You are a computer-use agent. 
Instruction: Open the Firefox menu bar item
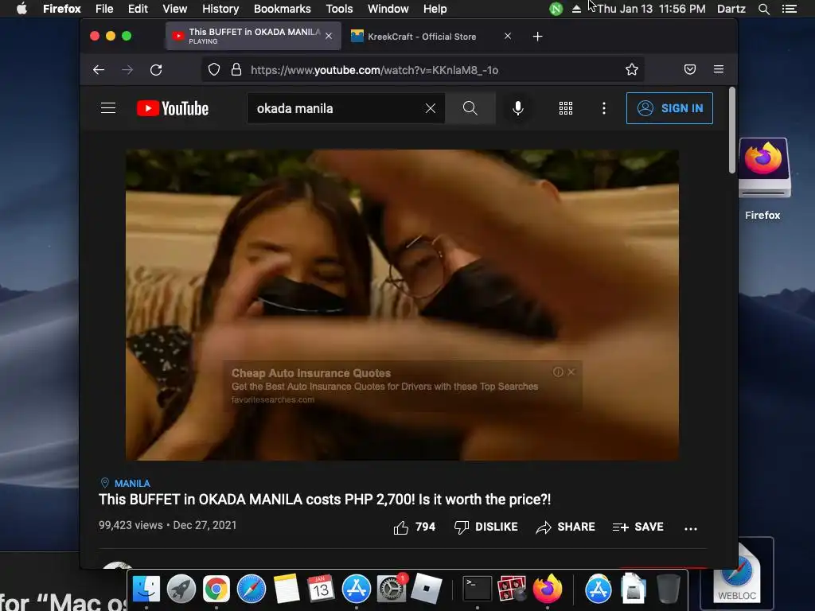tap(62, 9)
